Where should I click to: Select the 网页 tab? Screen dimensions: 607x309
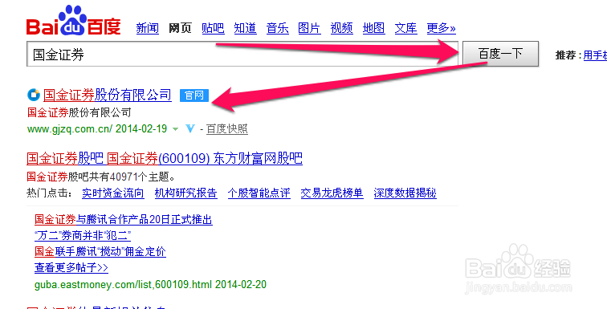[x=180, y=28]
